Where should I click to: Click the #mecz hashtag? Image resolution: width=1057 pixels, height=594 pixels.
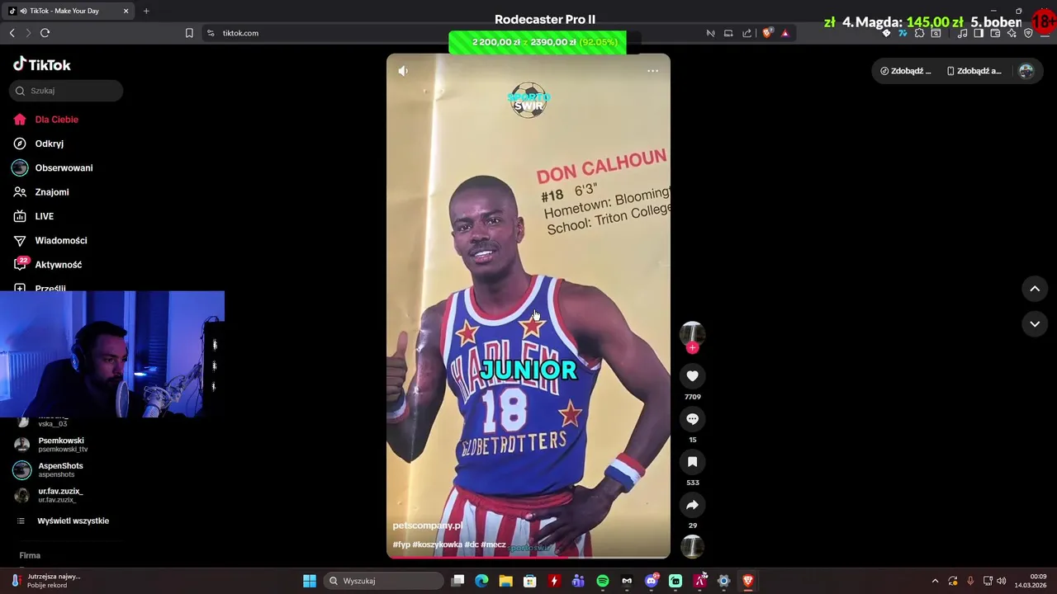coord(494,544)
